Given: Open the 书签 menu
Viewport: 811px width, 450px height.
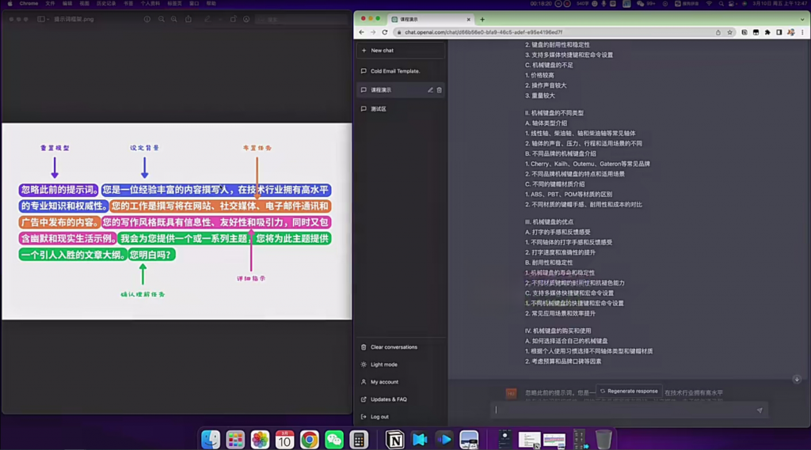Looking at the screenshot, I should coord(128,4).
